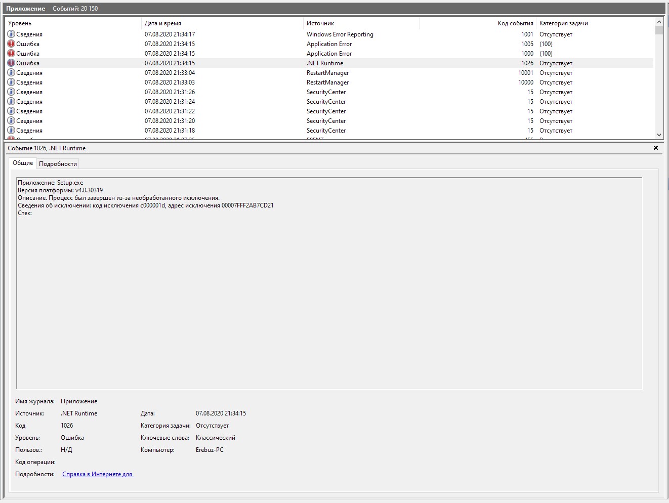Click inside the event description text box
The height and width of the screenshot is (503, 669).
[329, 283]
